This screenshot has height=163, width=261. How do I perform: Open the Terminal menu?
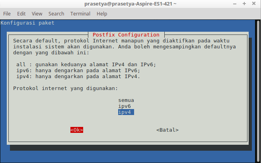pyautogui.click(x=80, y=13)
